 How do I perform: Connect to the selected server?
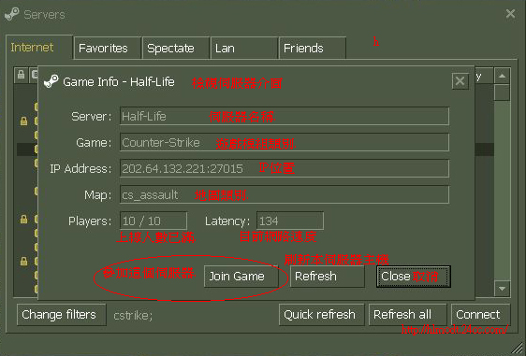point(480,315)
